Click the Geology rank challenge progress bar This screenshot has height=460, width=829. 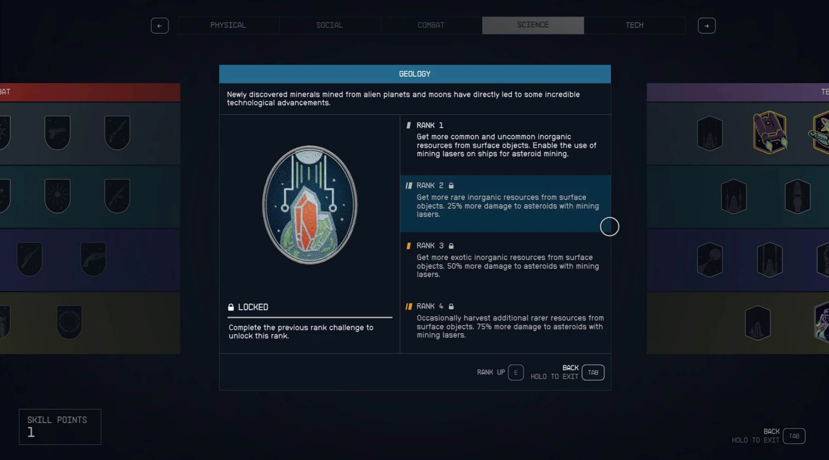309,317
